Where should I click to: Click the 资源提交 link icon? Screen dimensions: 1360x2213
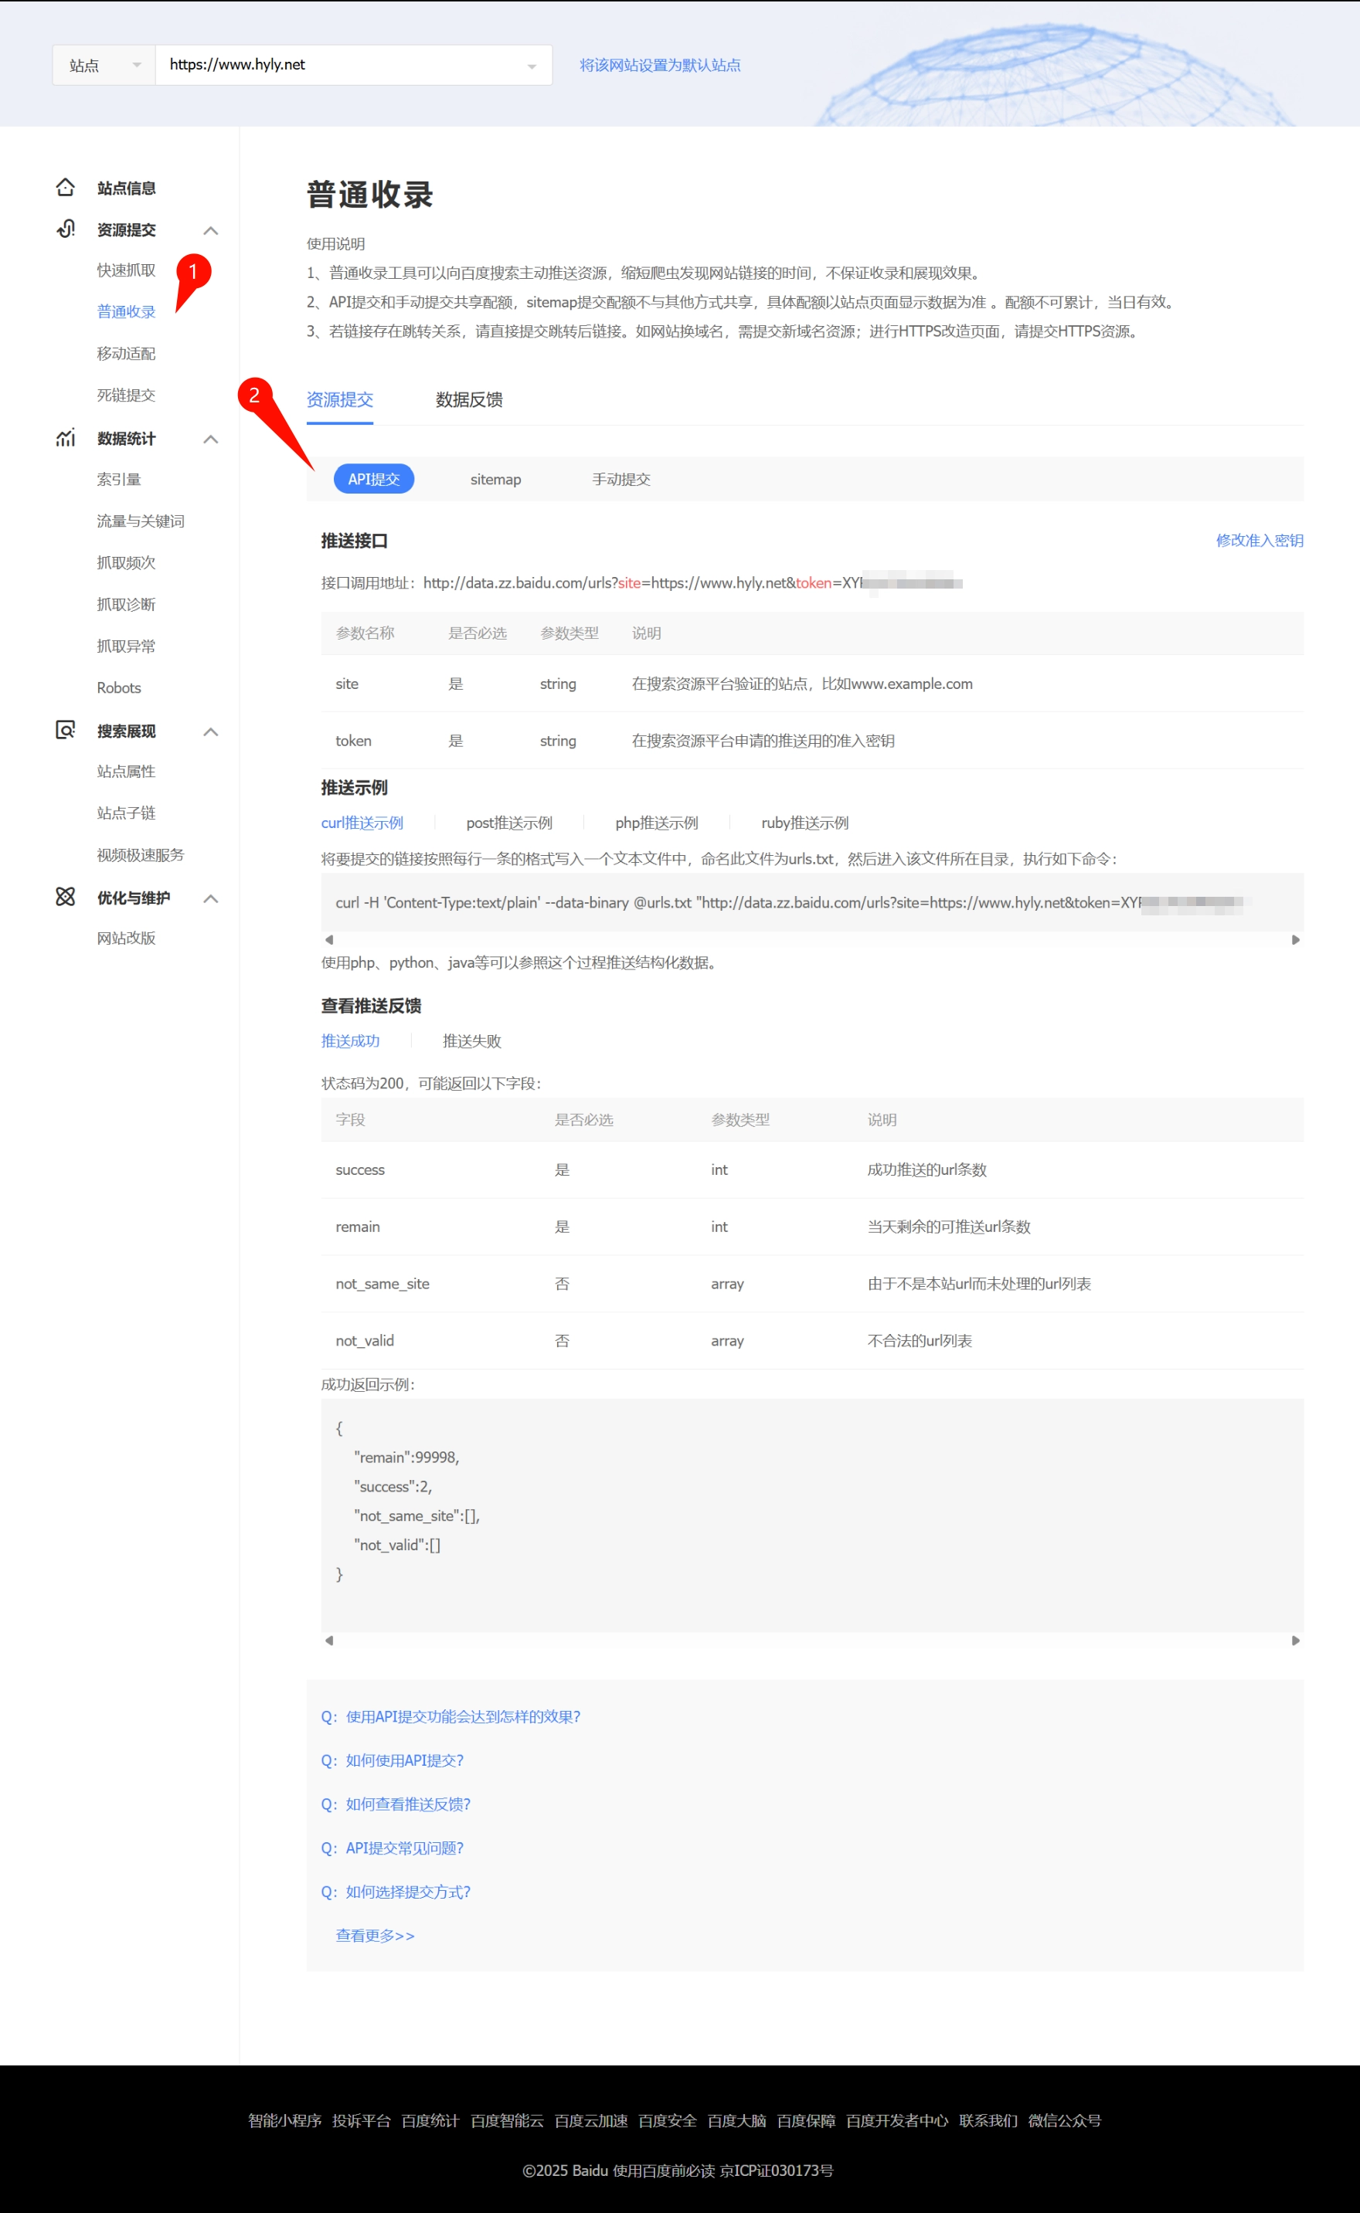tap(65, 229)
